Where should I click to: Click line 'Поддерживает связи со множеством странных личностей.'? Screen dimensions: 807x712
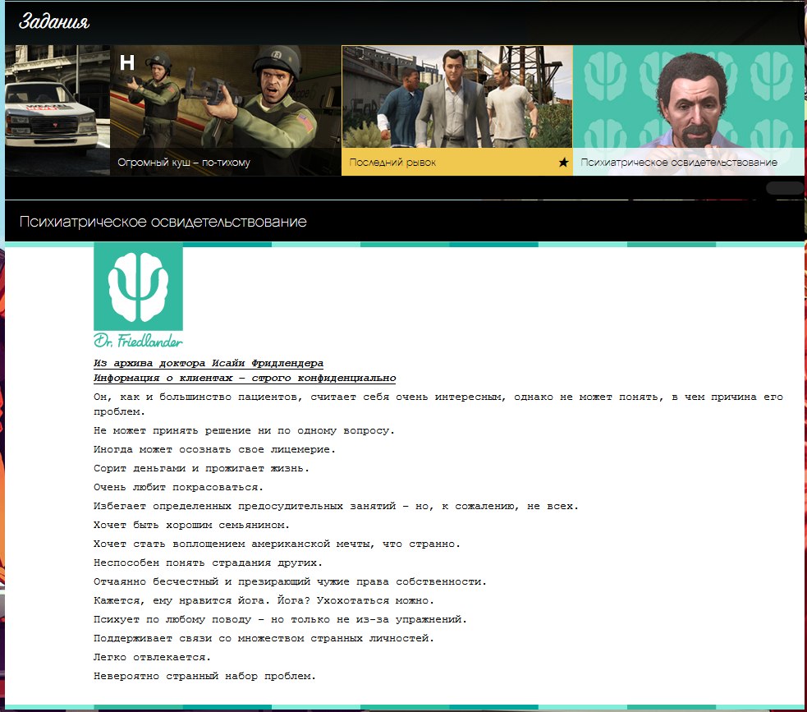(x=264, y=638)
